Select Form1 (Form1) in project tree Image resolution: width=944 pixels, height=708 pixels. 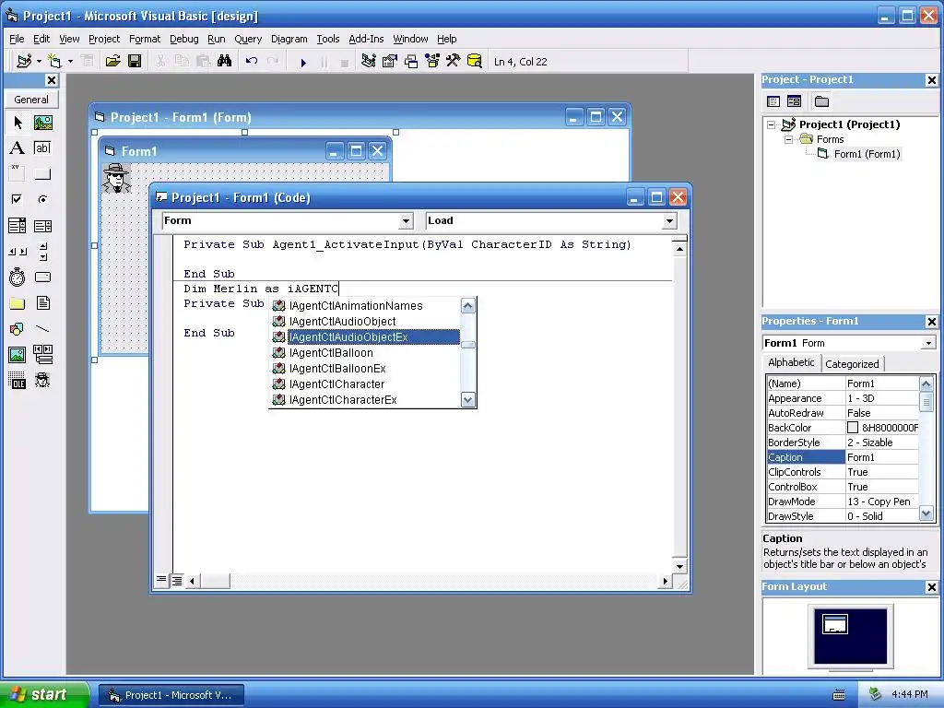point(867,154)
